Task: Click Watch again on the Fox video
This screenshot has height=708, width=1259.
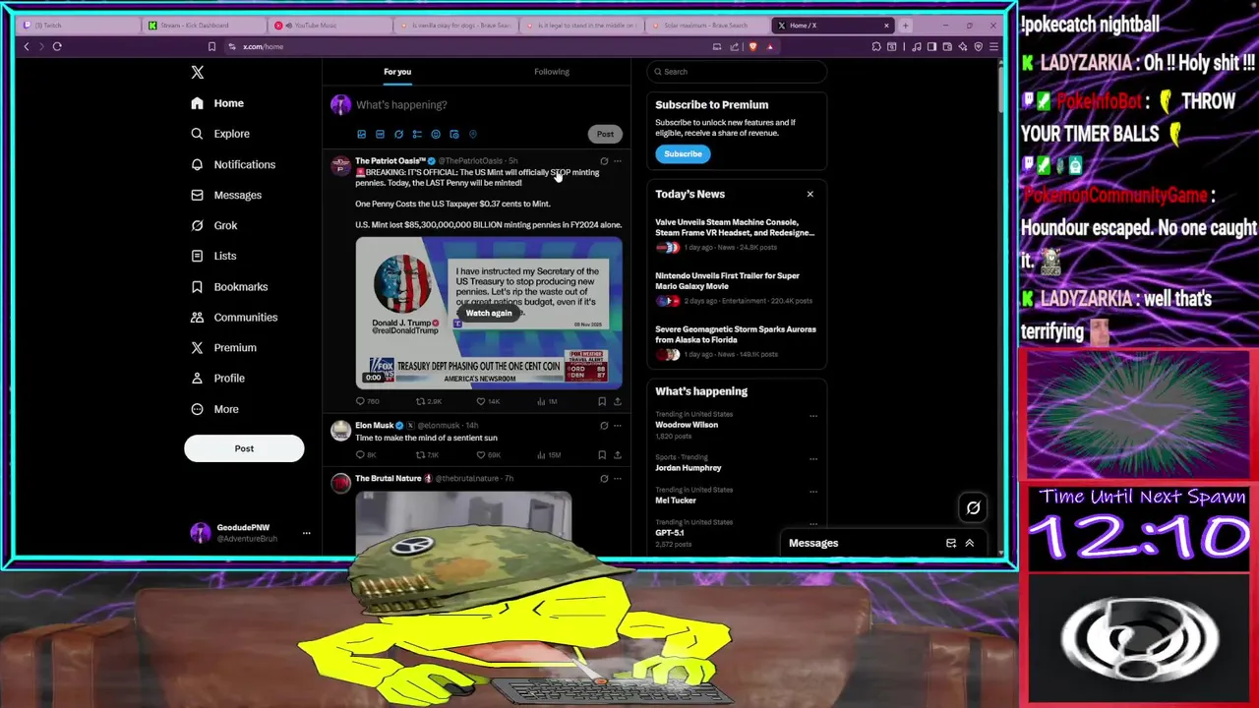Action: pos(489,313)
